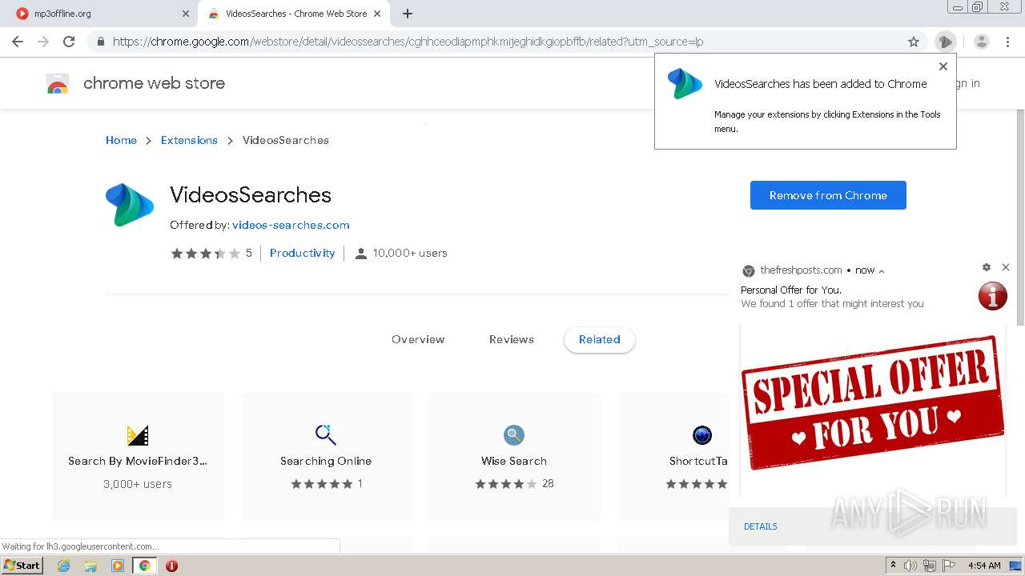This screenshot has height=576, width=1025.
Task: Click the Search By MovieFinder3 title
Action: (x=138, y=461)
